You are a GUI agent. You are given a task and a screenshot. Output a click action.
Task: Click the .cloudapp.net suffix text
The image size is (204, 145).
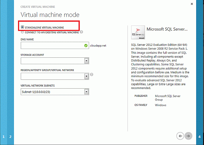point(98,46)
